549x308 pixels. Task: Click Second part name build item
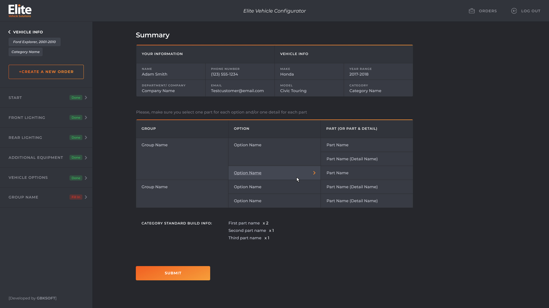[x=247, y=230]
